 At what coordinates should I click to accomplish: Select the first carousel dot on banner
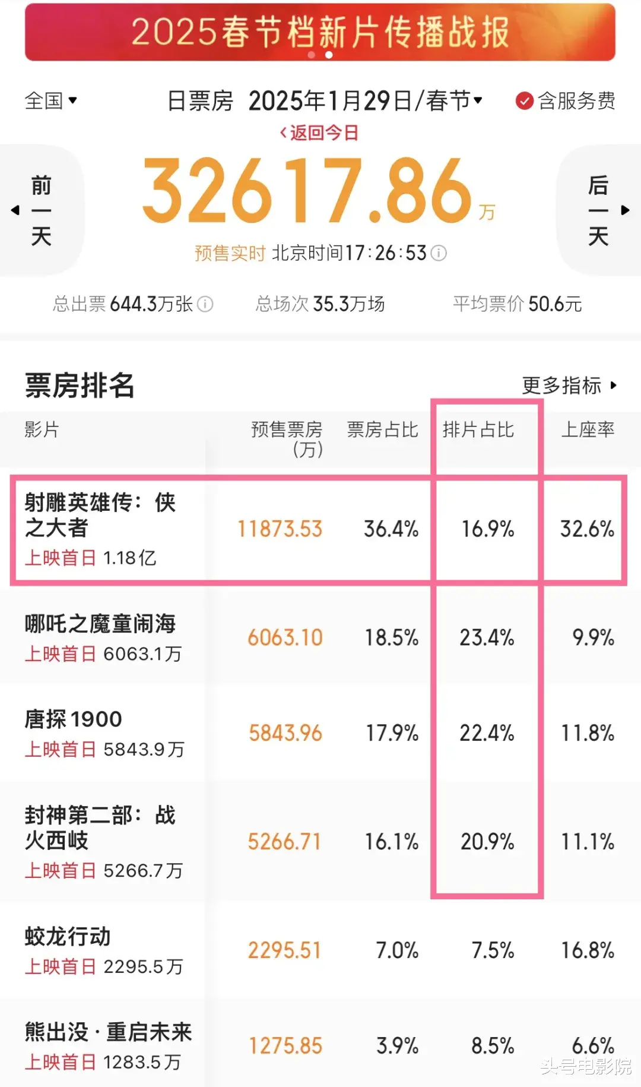[312, 55]
